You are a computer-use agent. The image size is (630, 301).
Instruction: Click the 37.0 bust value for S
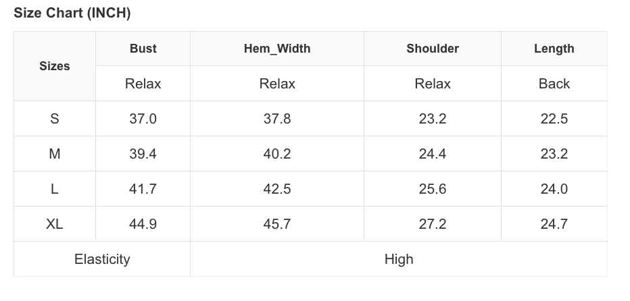pyautogui.click(x=143, y=119)
